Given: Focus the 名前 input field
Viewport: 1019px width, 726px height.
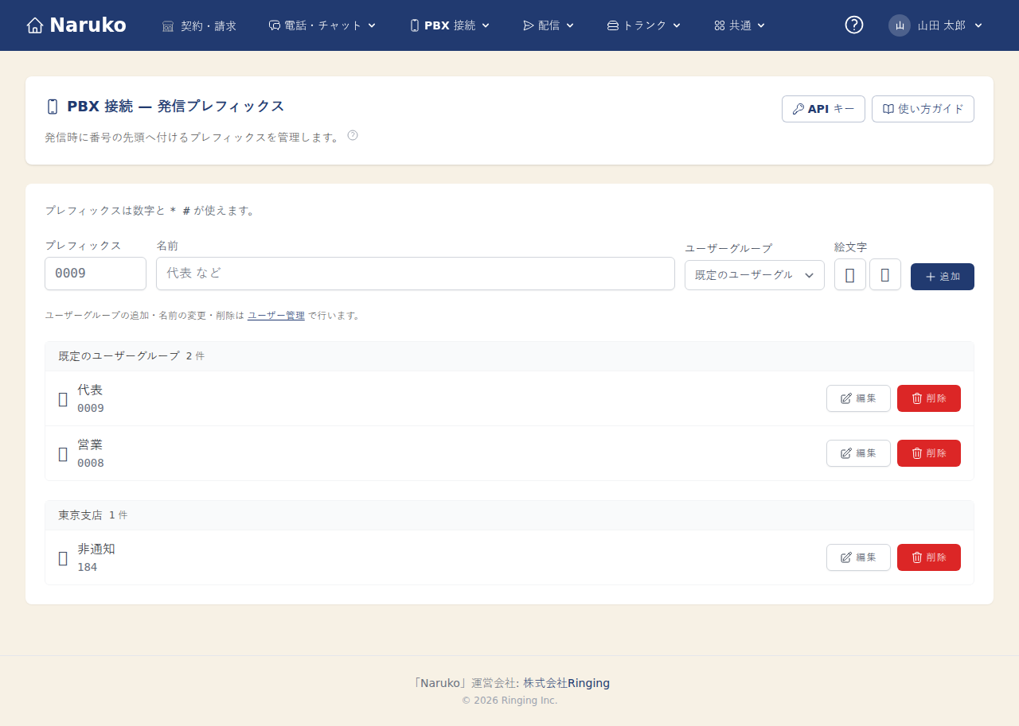Looking at the screenshot, I should click(x=416, y=274).
